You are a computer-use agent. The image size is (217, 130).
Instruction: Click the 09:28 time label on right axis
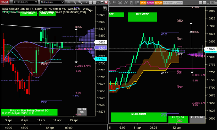pos(153,128)
